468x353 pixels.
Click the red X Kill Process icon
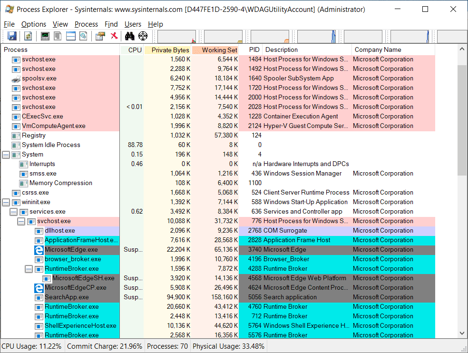click(114, 36)
